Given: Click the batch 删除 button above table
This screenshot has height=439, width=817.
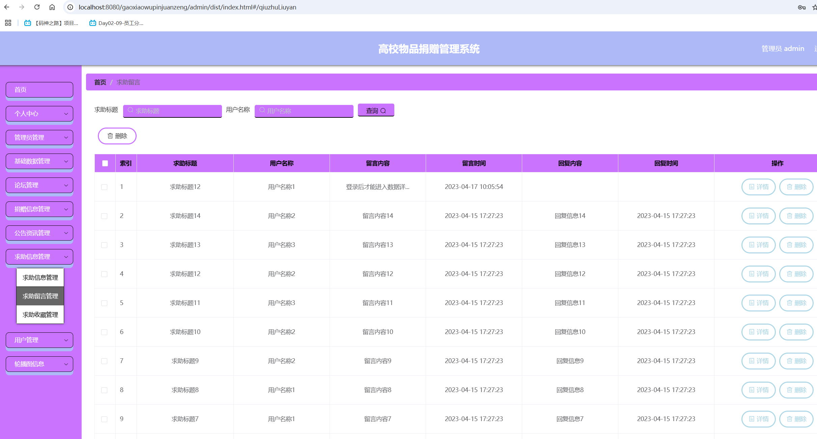Looking at the screenshot, I should 117,136.
